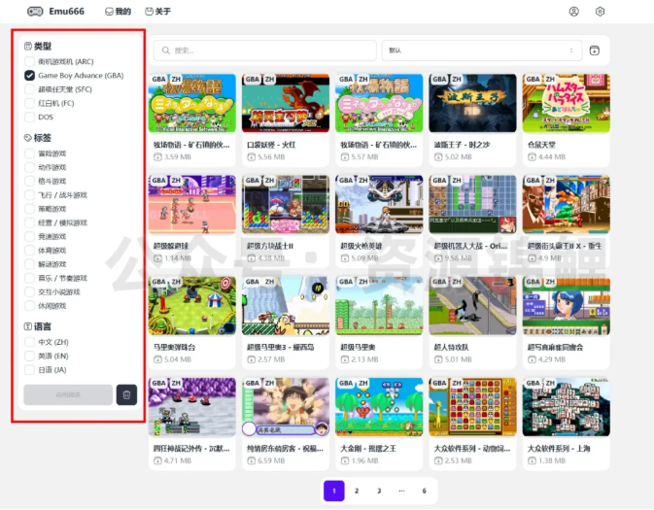The width and height of the screenshot is (654, 510).
Task: Click download icon next to 5.57 MB
Action: (x=345, y=156)
